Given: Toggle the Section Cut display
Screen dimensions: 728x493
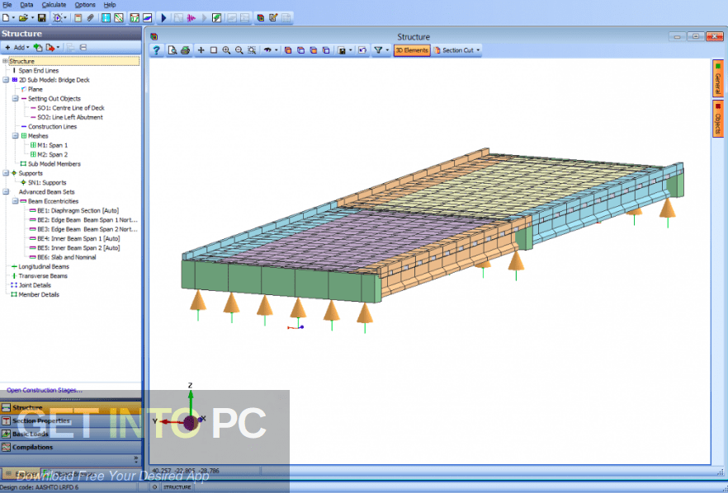Looking at the screenshot, I should click(456, 49).
